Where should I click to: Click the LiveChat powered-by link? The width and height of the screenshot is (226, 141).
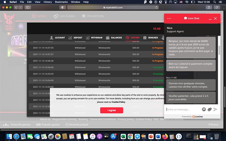click(x=198, y=117)
